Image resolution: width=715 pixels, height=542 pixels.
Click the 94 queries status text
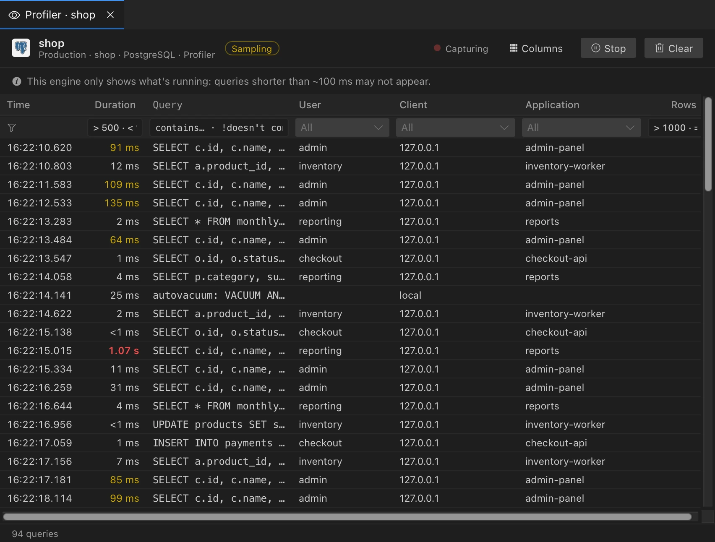point(35,534)
